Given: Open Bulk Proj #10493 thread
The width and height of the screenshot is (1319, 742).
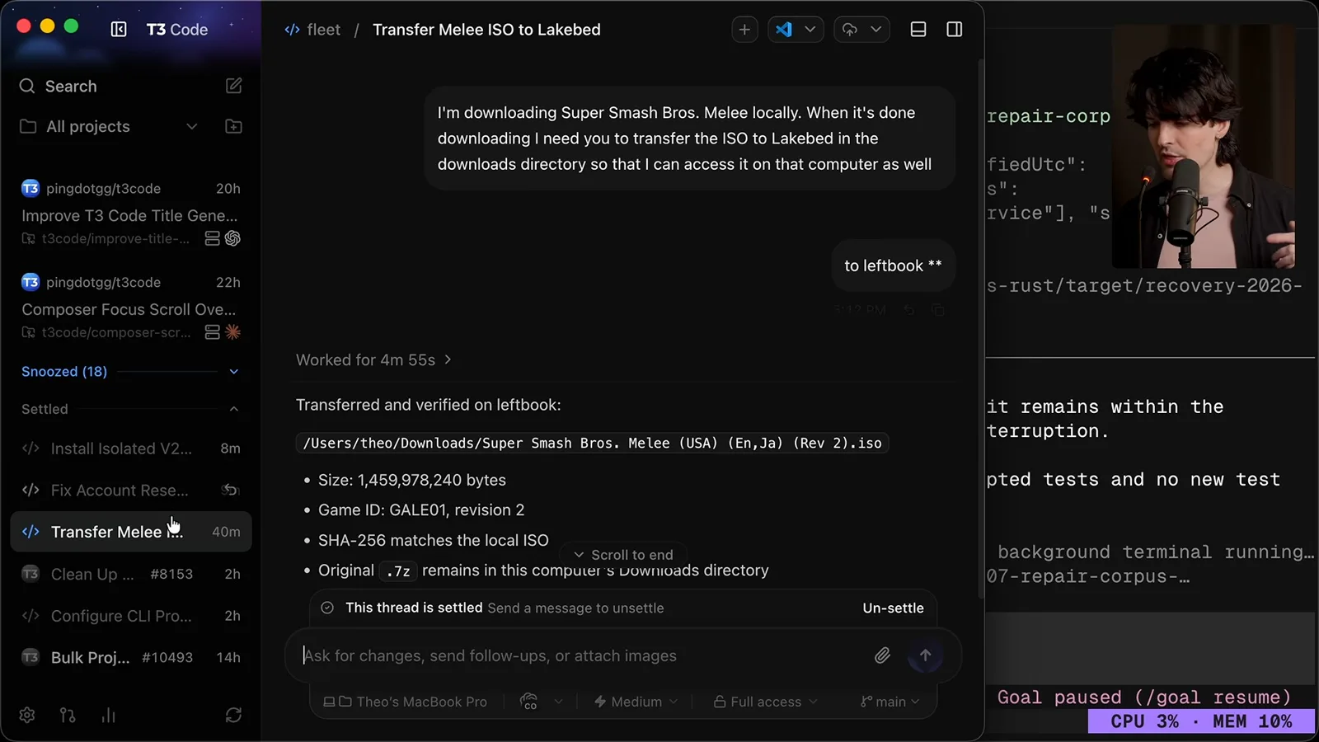Looking at the screenshot, I should [x=131, y=657].
